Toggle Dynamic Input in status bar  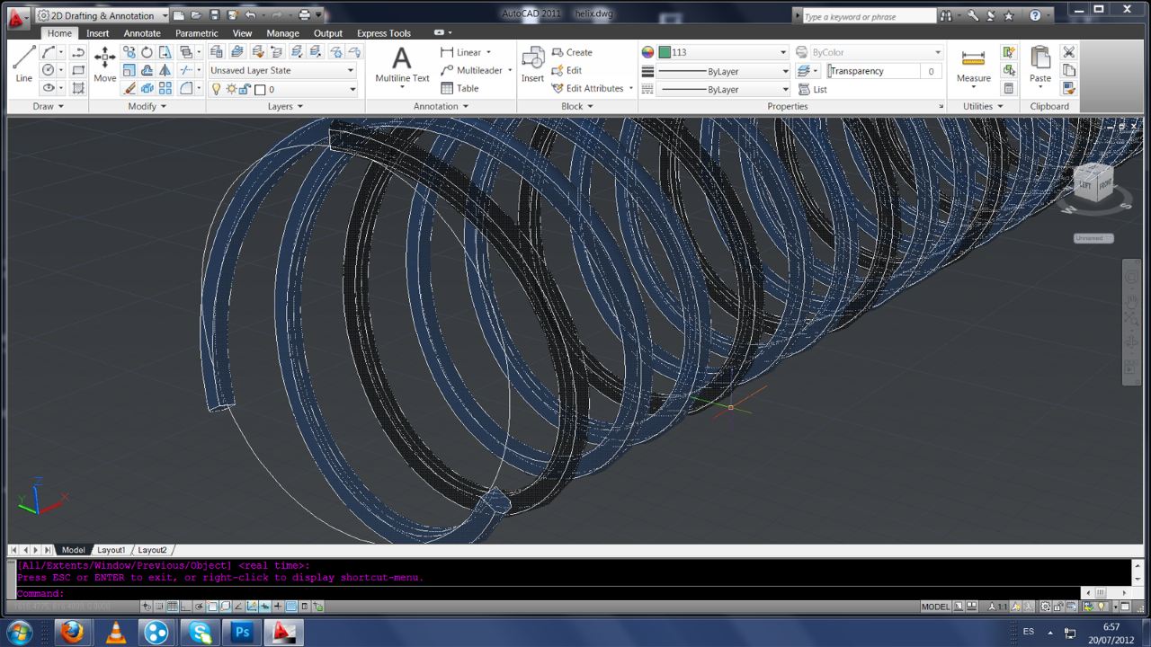point(266,607)
